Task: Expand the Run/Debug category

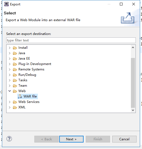Action: click(x=9, y=75)
